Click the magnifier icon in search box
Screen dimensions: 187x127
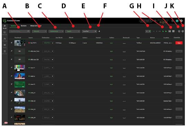click(x=28, y=31)
